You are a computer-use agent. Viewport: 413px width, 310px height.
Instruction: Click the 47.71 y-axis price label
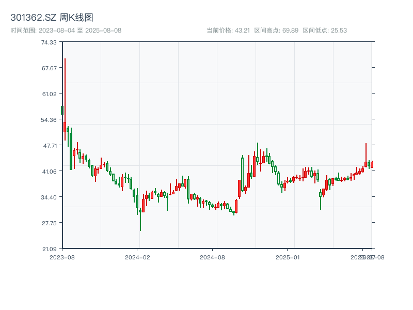(x=50, y=146)
